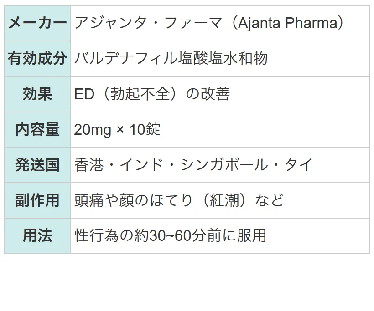Select the 性行為の約30~60分前に服用 cell

point(220,236)
